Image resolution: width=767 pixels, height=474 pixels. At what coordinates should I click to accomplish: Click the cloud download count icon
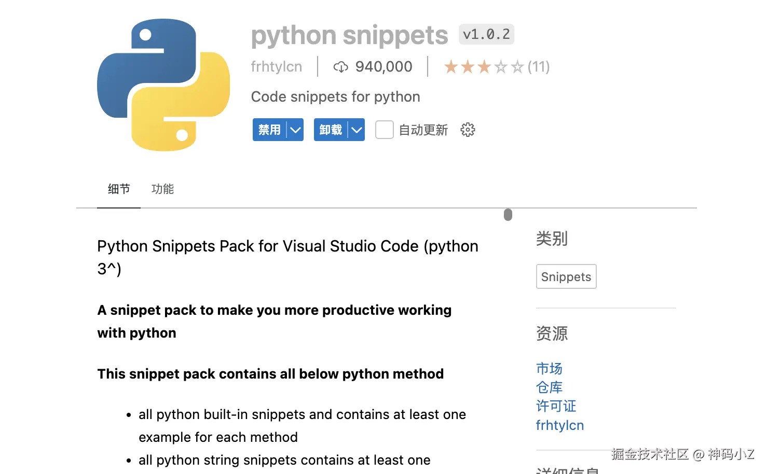pos(340,67)
